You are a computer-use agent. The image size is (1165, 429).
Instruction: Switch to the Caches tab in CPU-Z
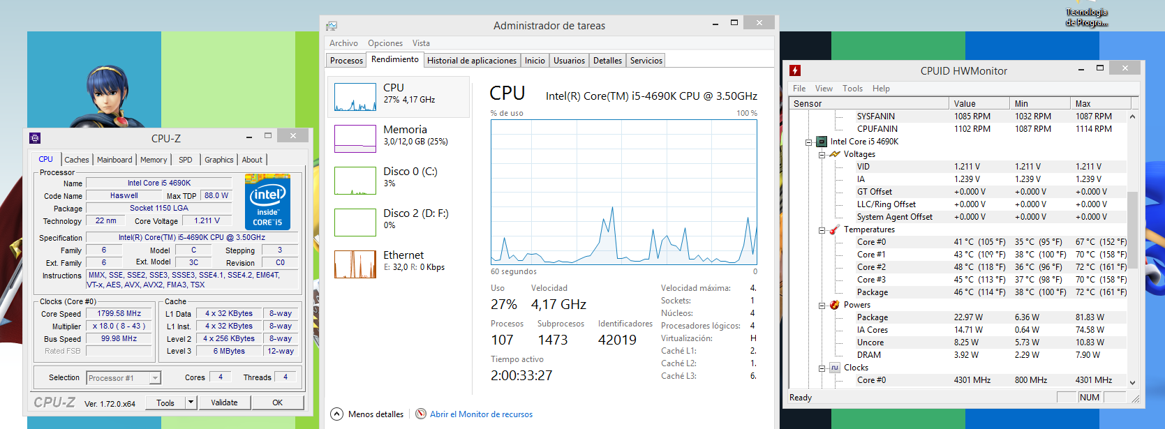[77, 160]
